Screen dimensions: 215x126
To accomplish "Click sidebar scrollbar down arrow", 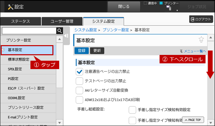I will (x=59, y=123).
